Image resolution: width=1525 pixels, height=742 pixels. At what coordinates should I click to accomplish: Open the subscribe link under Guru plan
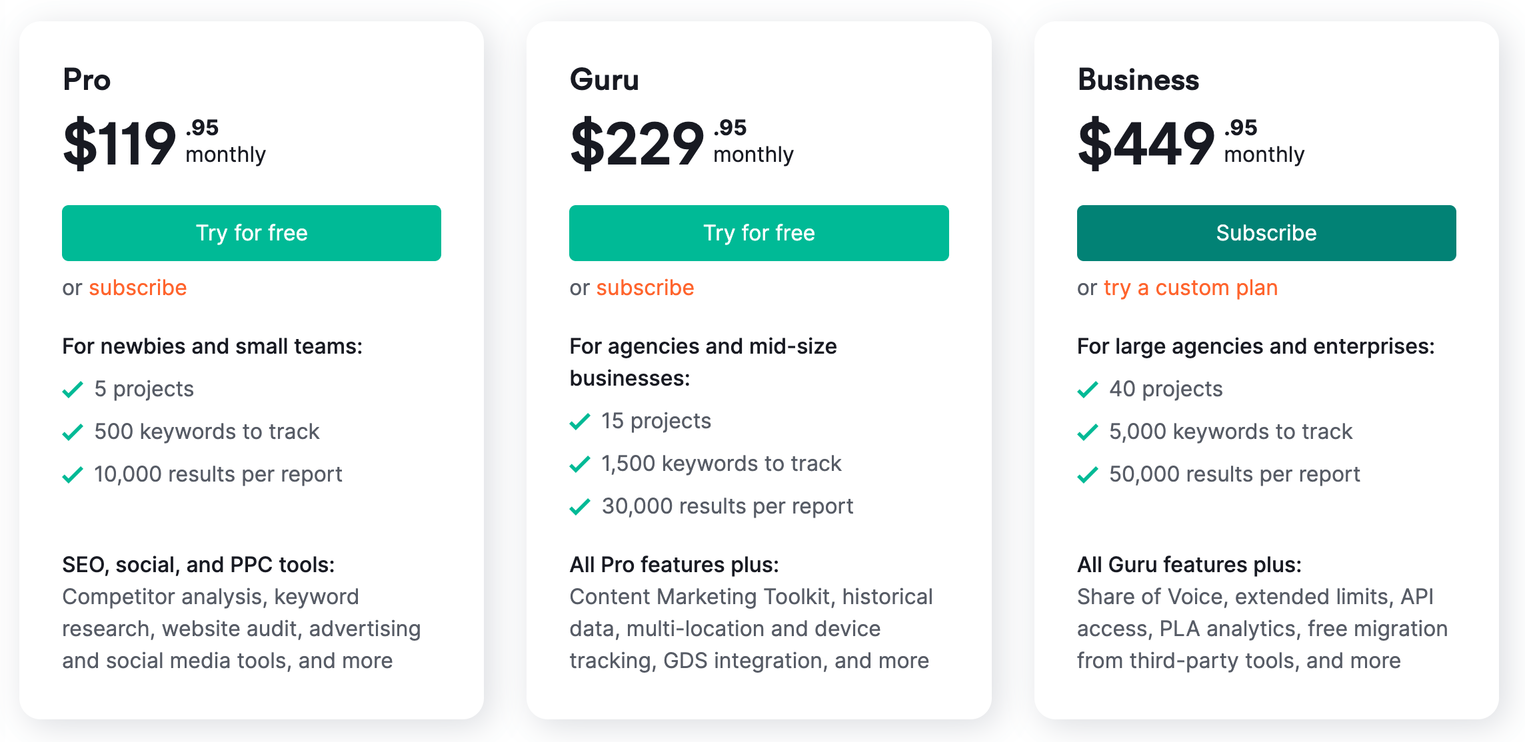point(645,288)
